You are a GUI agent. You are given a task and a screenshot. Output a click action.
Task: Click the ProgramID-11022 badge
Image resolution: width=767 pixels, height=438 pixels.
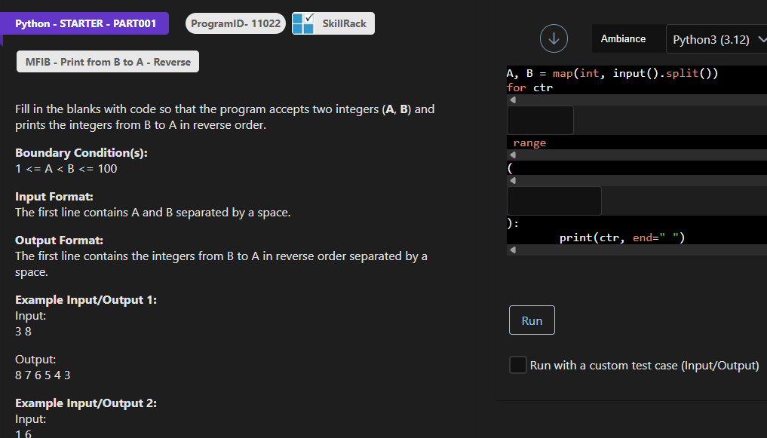(x=235, y=23)
